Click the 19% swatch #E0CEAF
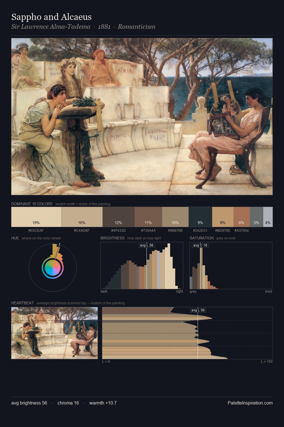The width and height of the screenshot is (284, 427). (36, 217)
